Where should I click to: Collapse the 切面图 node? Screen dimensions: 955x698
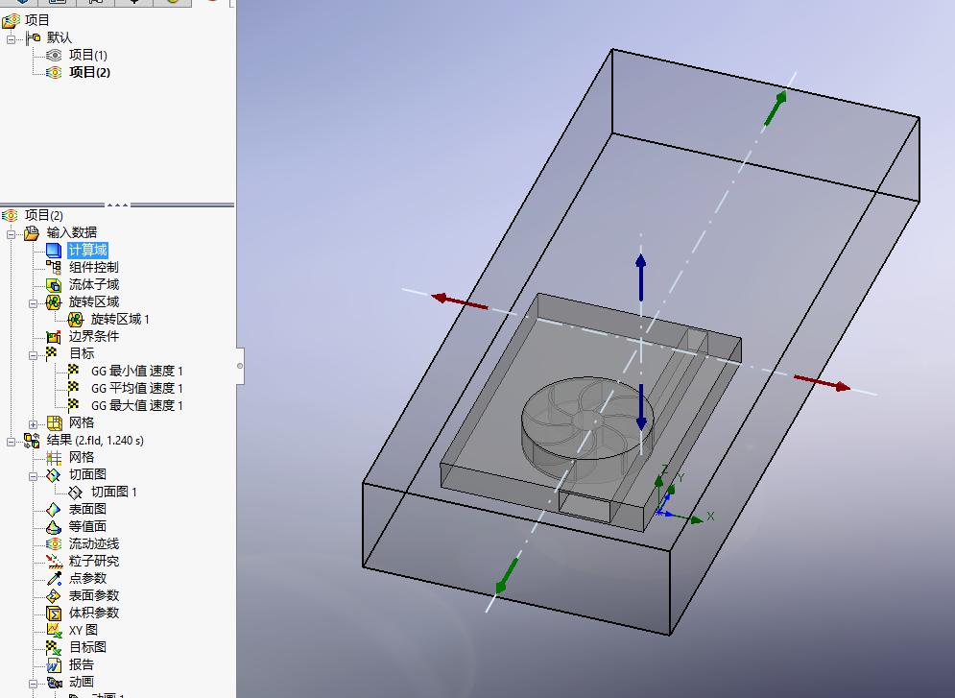tap(34, 475)
